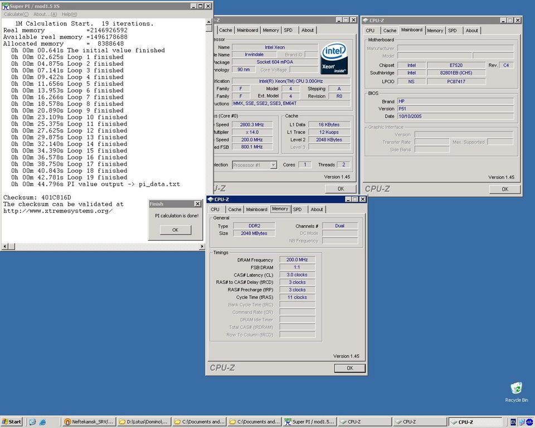Image resolution: width=535 pixels, height=428 pixels.
Task: Open Calculate menu in Super PI
Action: tap(16, 14)
